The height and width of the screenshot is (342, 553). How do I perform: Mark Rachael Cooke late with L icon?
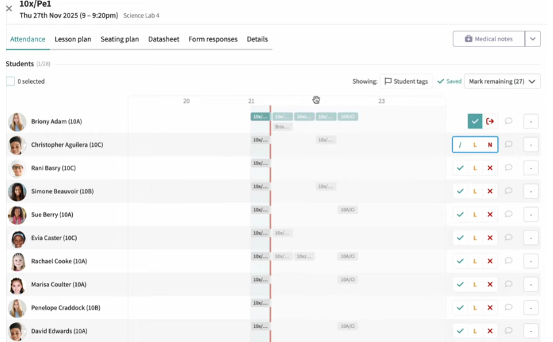click(x=475, y=261)
